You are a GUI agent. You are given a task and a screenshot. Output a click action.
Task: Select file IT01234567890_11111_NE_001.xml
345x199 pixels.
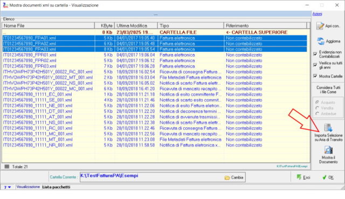(155, 106)
